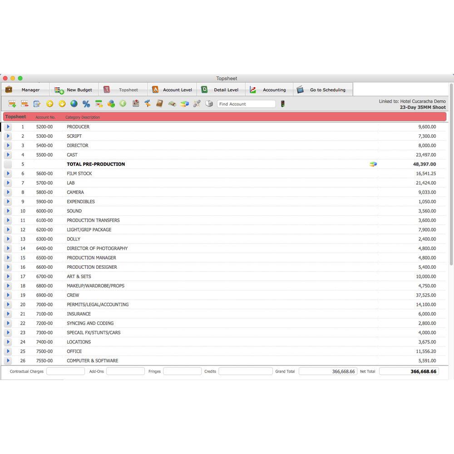This screenshot has width=454, height=454.
Task: Click the orange up arrow toolbar icon
Action: [x=49, y=104]
